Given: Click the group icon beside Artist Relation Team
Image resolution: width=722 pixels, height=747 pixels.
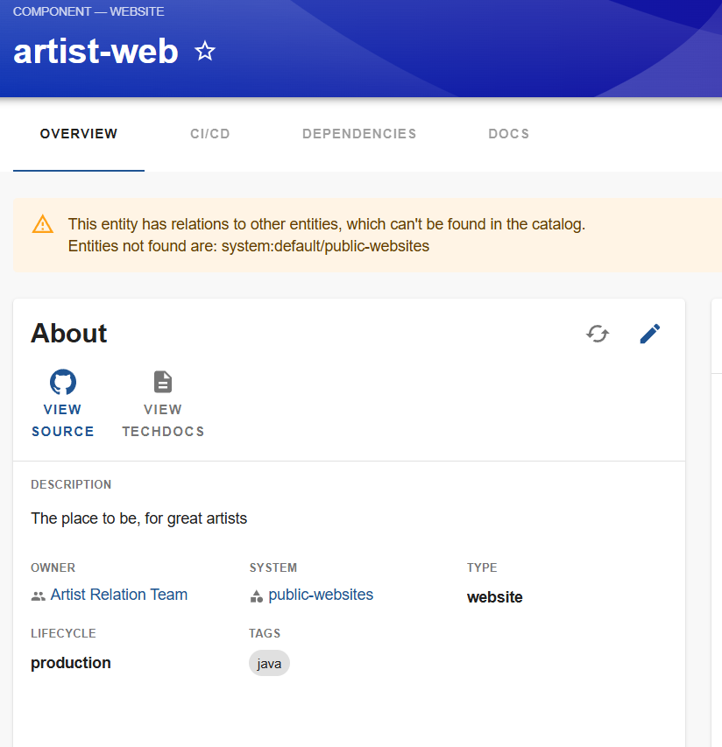Looking at the screenshot, I should pyautogui.click(x=38, y=596).
